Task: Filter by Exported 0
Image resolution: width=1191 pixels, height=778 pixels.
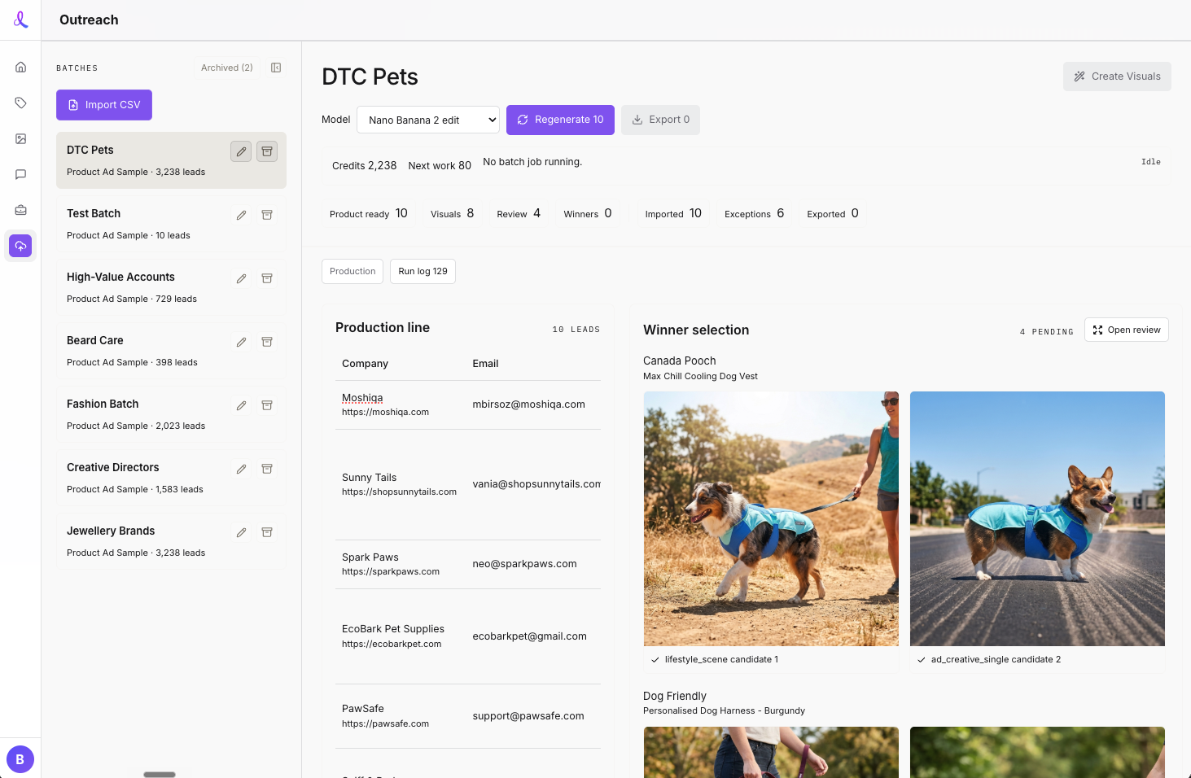Action: (x=833, y=213)
